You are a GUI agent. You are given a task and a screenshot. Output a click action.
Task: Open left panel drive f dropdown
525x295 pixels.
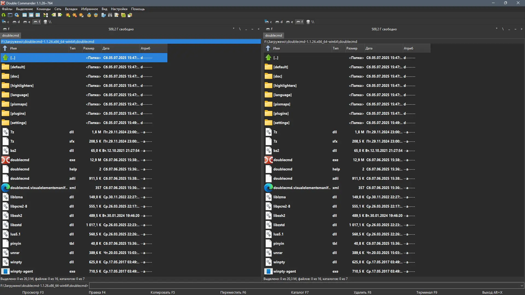coord(6,29)
